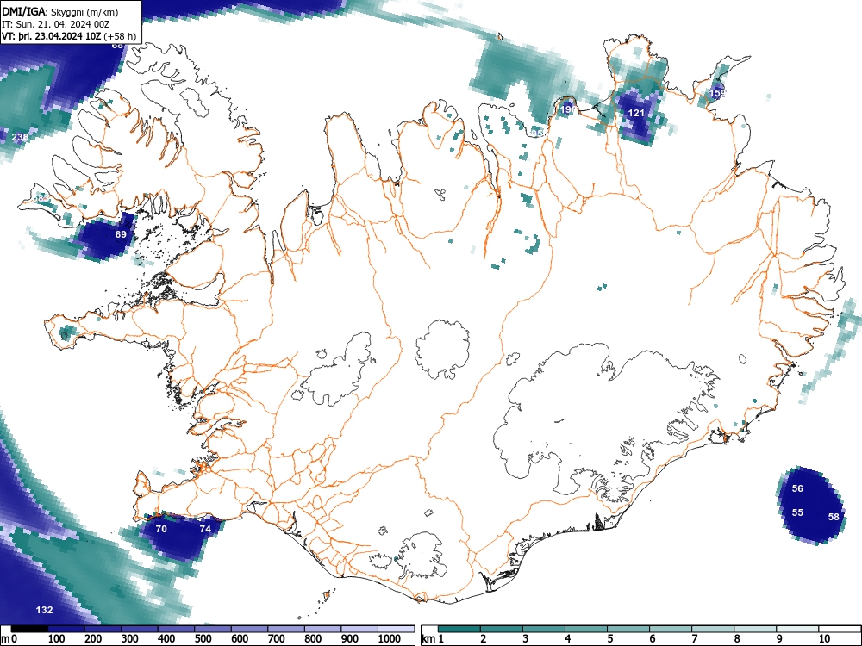Click the visibility value 238 at the western edge
This screenshot has width=862, height=646.
point(20,137)
